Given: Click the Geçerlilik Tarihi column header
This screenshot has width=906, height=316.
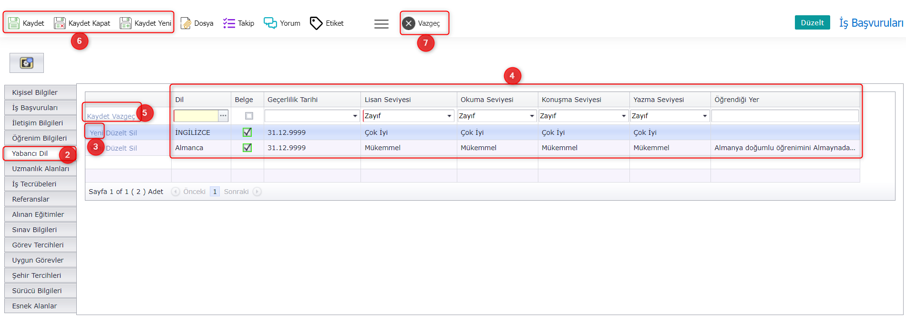Looking at the screenshot, I should [312, 100].
